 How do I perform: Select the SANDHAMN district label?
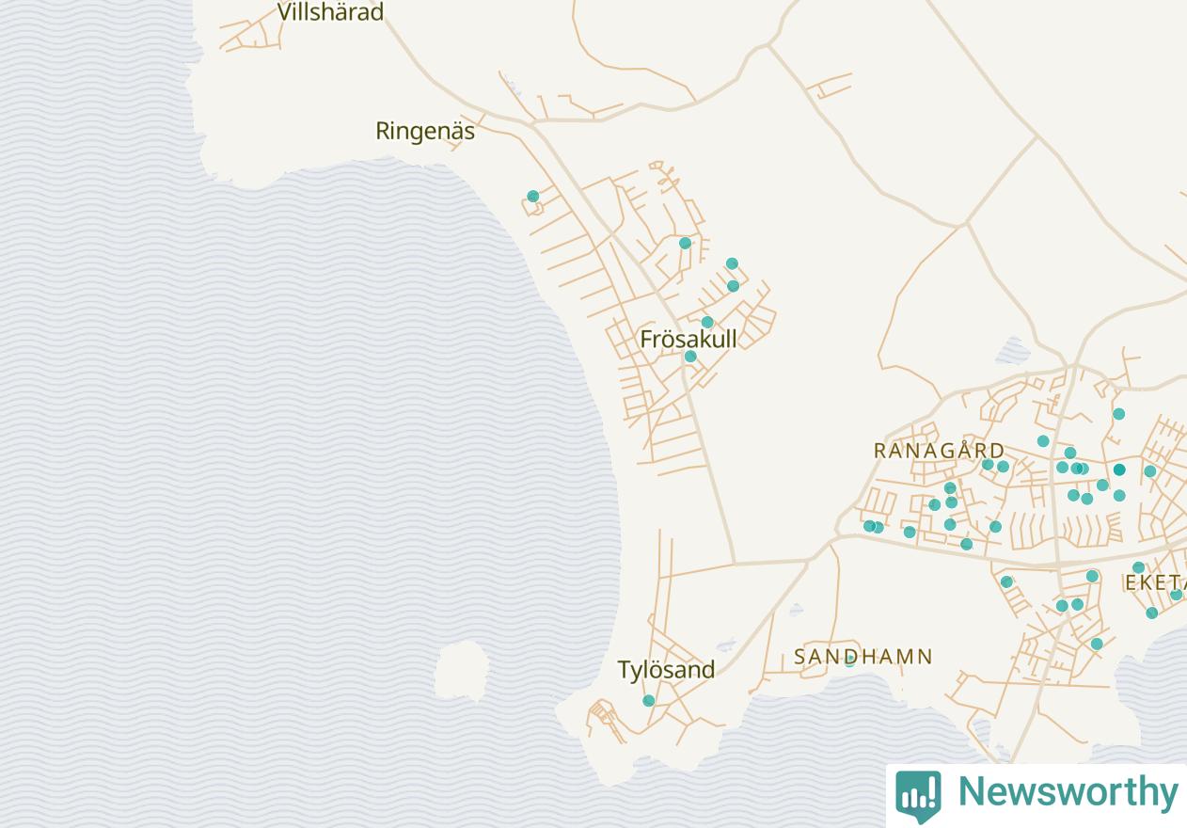pyautogui.click(x=863, y=657)
